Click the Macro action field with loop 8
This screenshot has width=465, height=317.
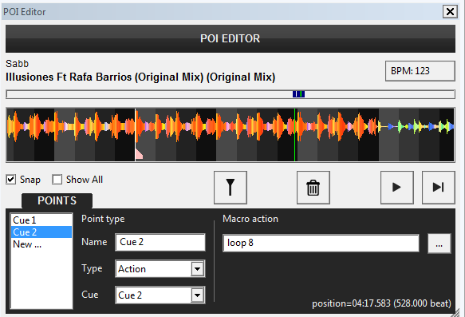321,243
